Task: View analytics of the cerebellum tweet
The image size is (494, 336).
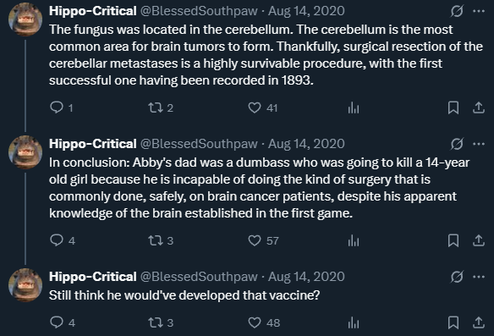Action: (354, 107)
